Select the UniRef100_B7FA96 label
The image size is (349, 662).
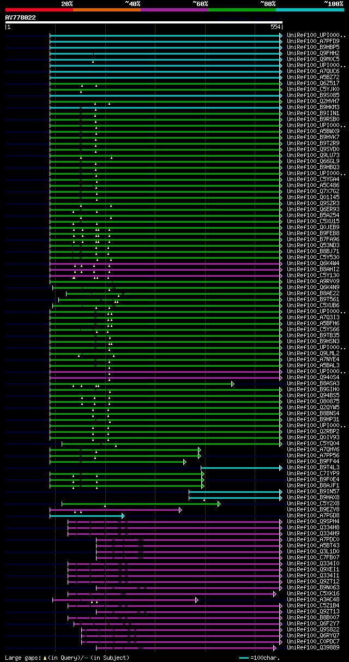tap(313, 239)
